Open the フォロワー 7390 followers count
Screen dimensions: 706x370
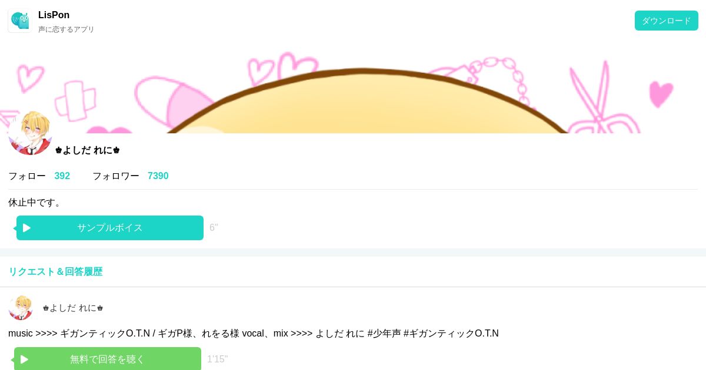(x=131, y=176)
